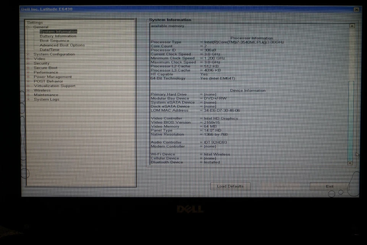Select the System Information entry

click(x=58, y=31)
